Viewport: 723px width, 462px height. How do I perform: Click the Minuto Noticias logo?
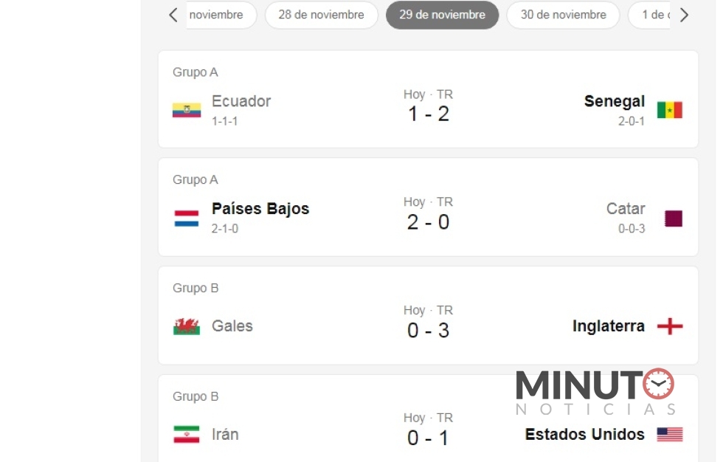point(595,392)
